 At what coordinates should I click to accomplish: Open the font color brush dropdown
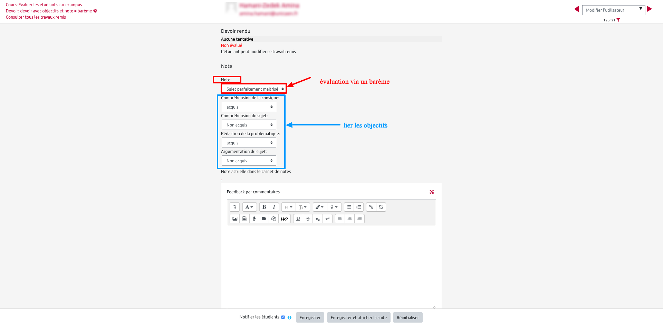point(320,207)
